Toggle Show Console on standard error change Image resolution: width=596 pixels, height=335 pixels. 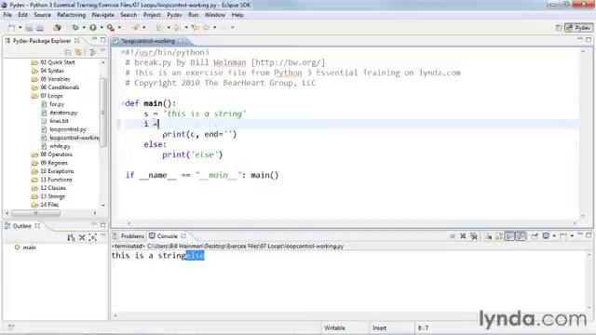(x=521, y=236)
